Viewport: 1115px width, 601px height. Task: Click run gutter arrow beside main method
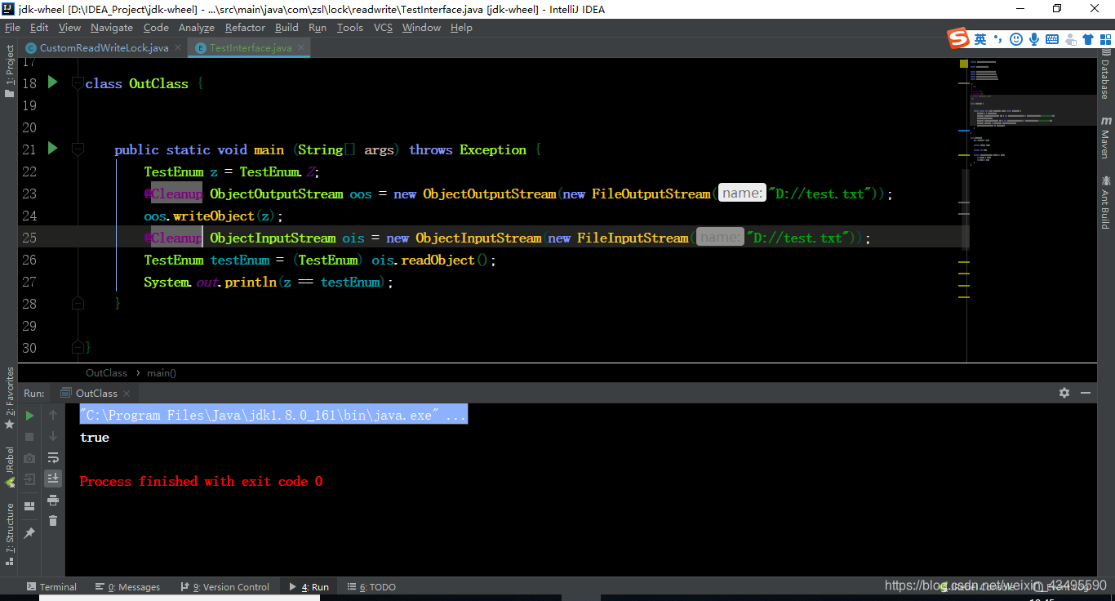pos(53,148)
